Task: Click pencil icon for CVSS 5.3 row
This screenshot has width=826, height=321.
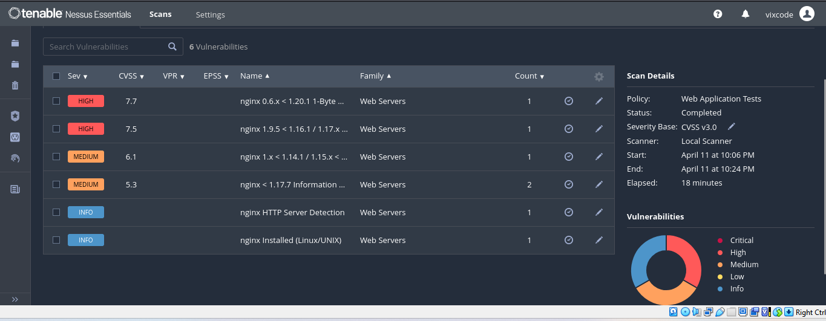Action: (x=599, y=184)
